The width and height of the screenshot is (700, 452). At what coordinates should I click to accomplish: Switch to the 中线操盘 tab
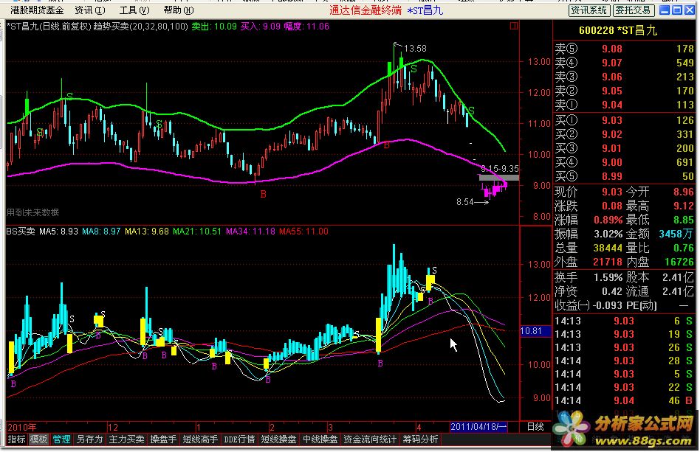point(320,439)
